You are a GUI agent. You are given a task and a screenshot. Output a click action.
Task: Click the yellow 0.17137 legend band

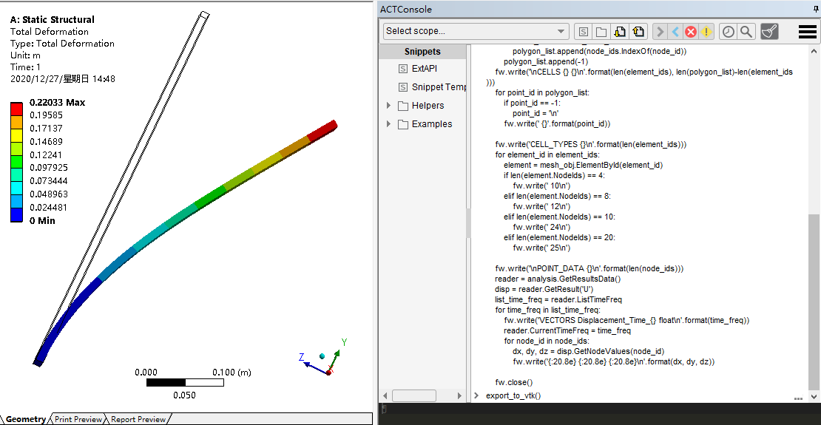click(x=17, y=135)
